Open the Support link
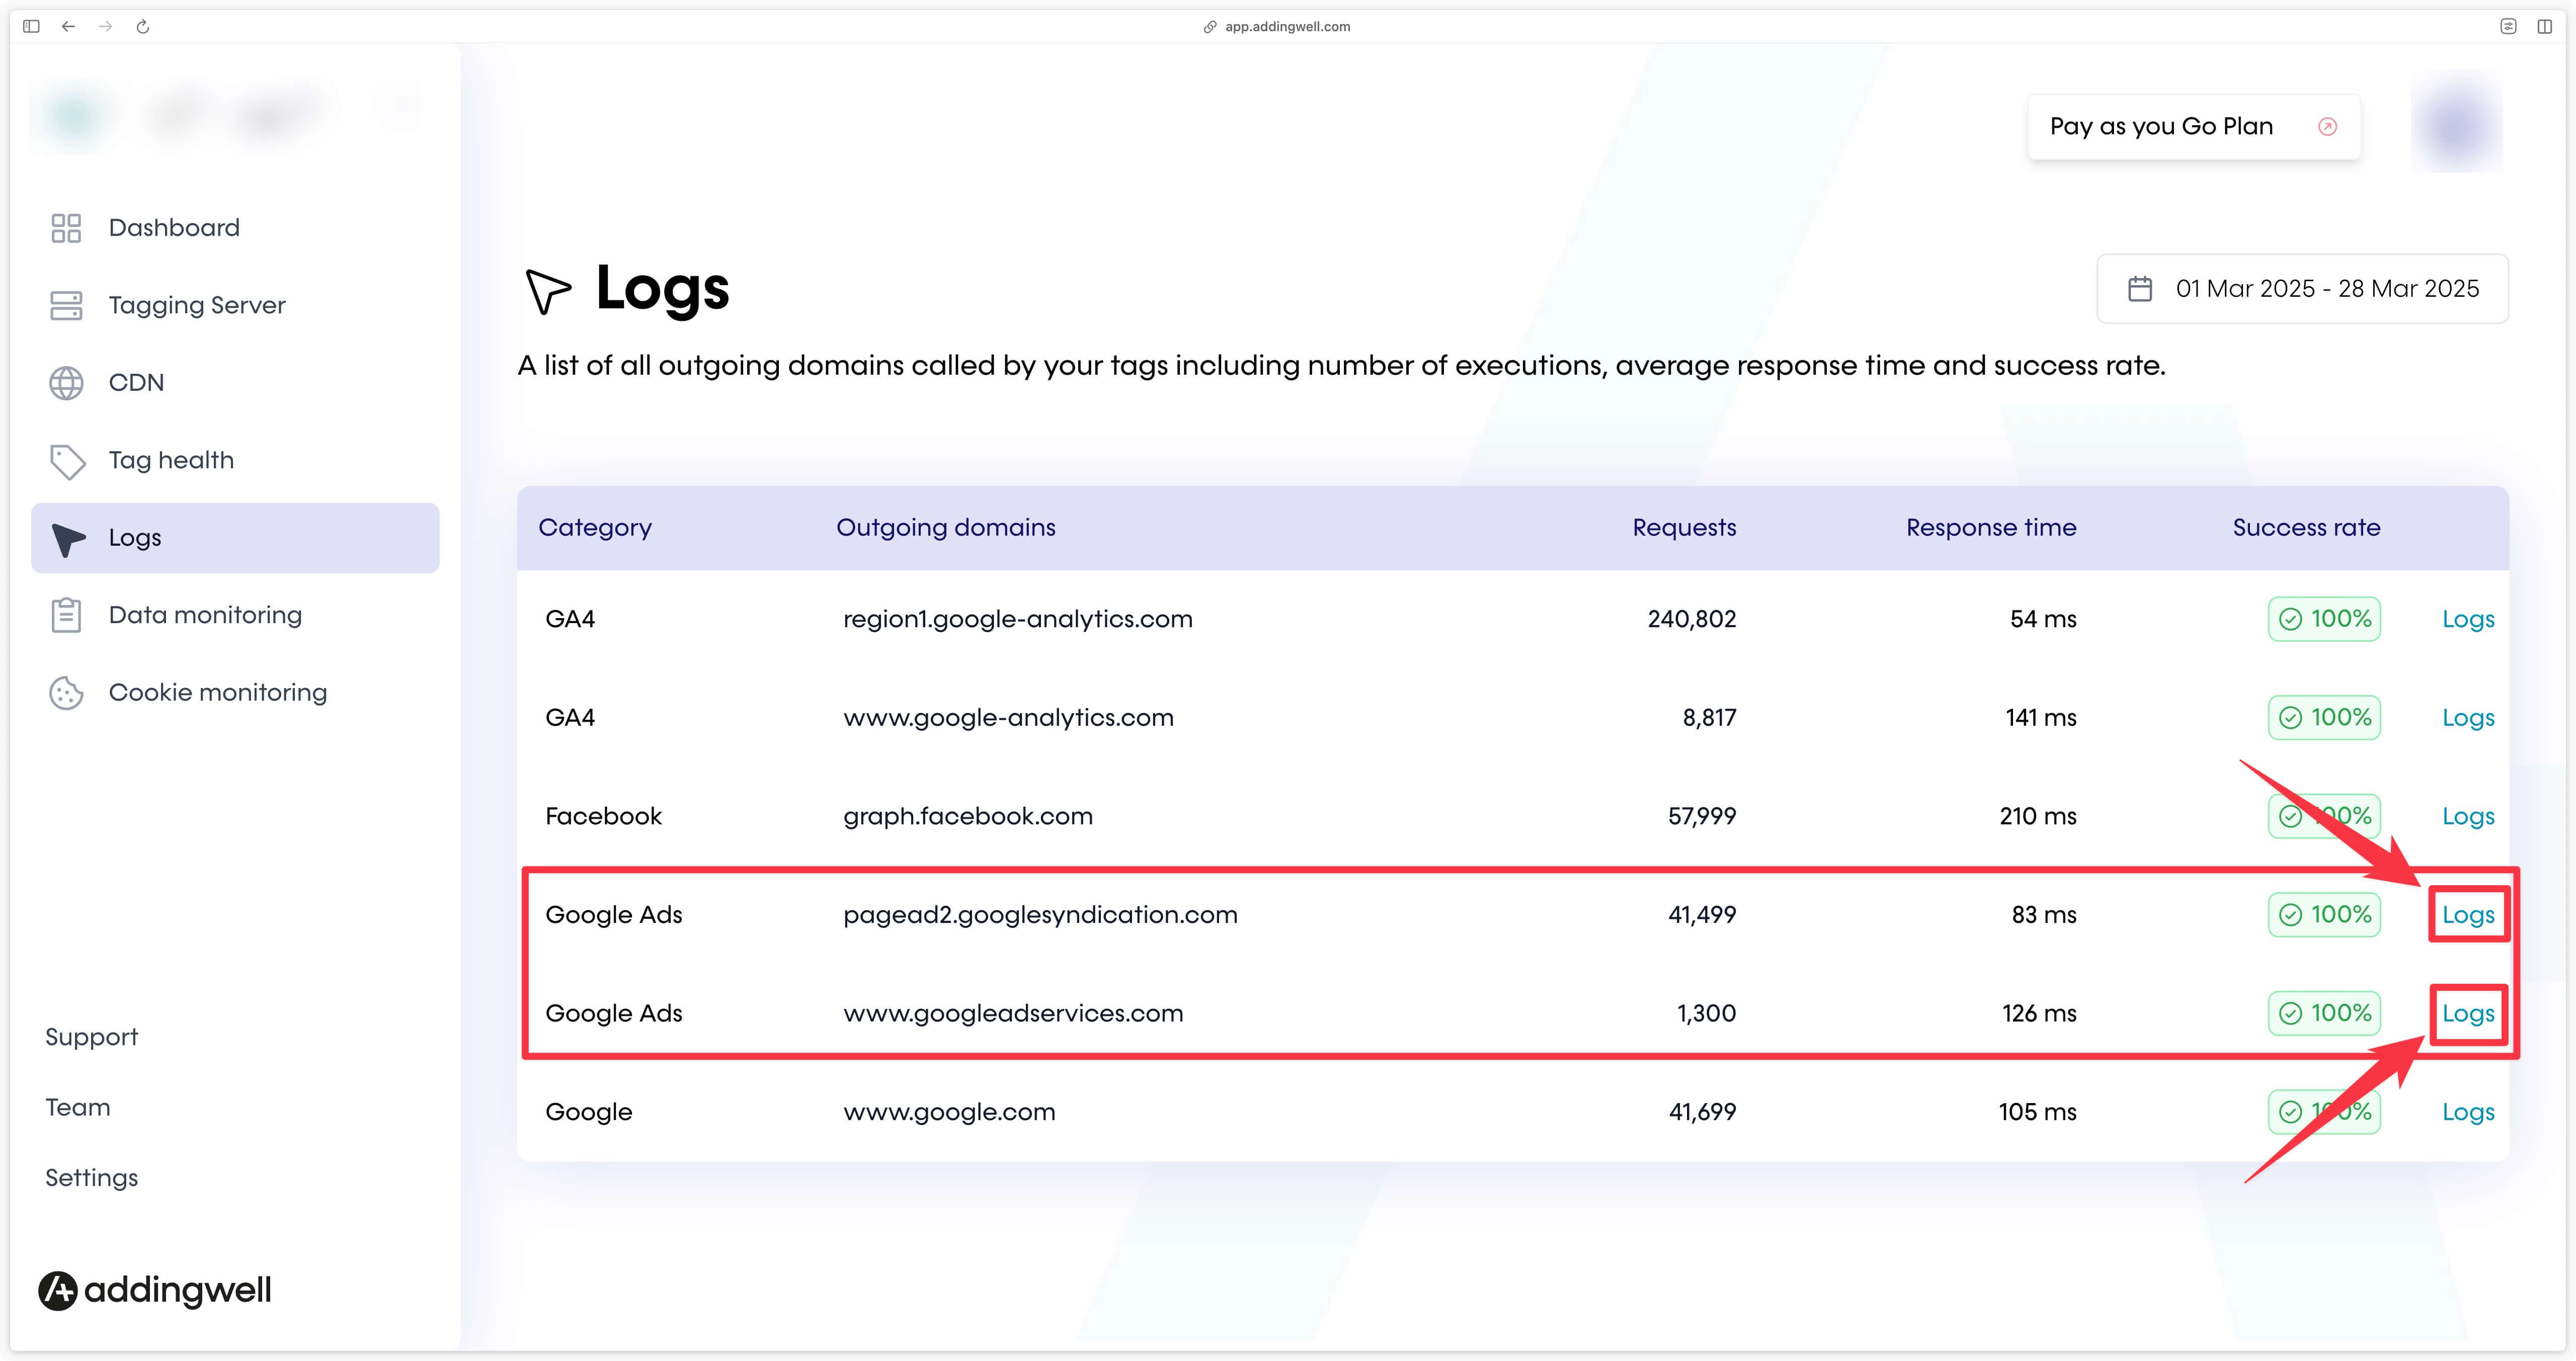This screenshot has width=2576, height=1361. (x=91, y=1037)
